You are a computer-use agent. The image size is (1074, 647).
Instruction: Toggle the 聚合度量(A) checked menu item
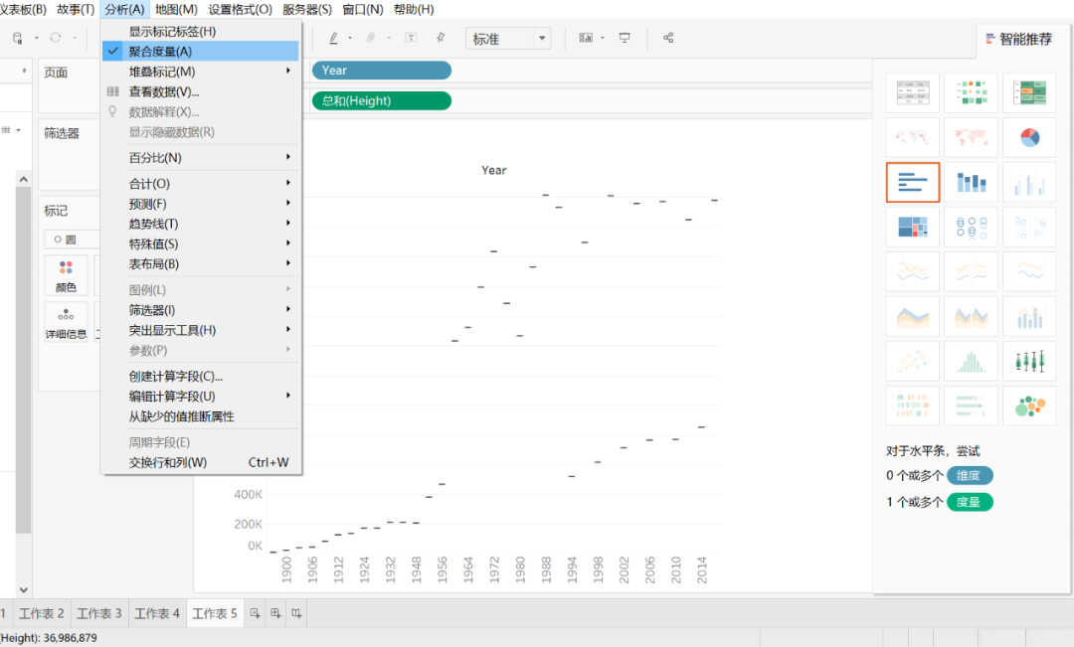click(200, 52)
